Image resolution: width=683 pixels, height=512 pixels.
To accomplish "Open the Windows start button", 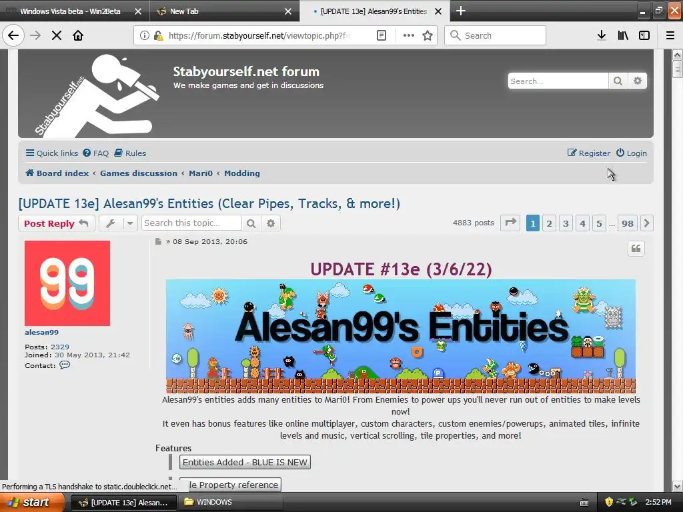I will tap(32, 502).
